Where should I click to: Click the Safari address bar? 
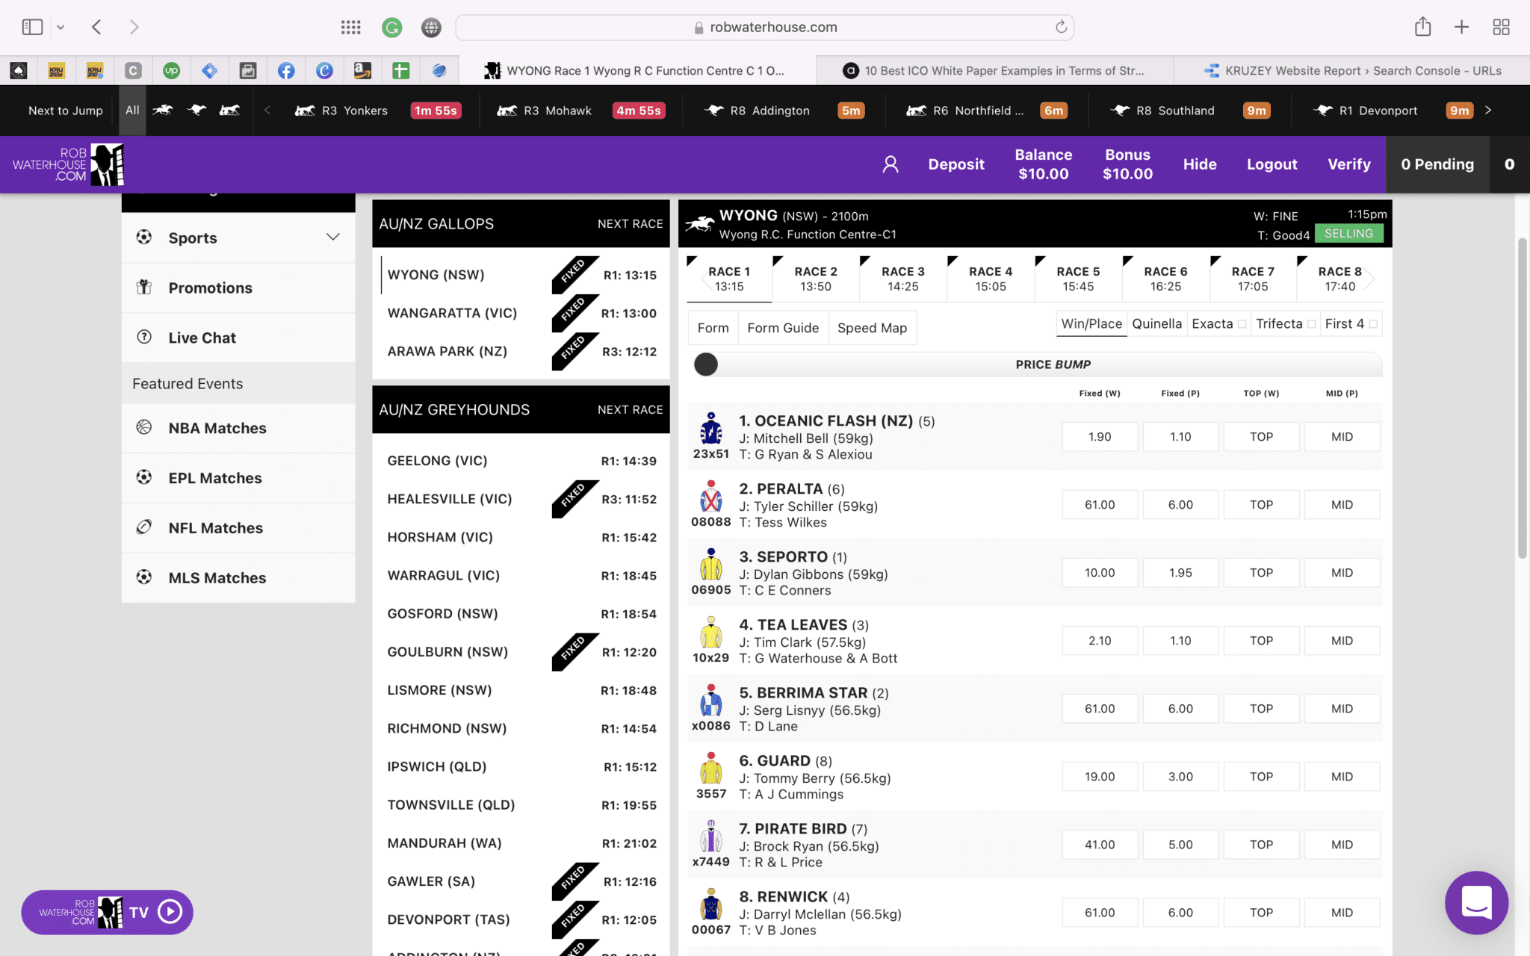click(764, 27)
